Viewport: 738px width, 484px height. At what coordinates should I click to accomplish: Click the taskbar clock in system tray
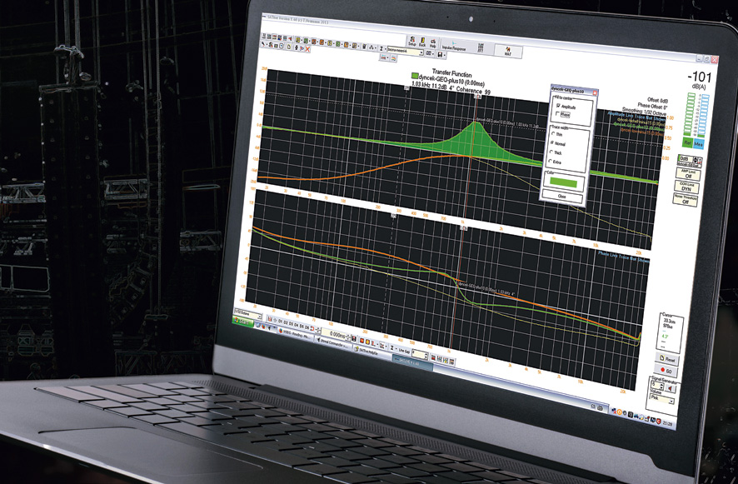[666, 424]
